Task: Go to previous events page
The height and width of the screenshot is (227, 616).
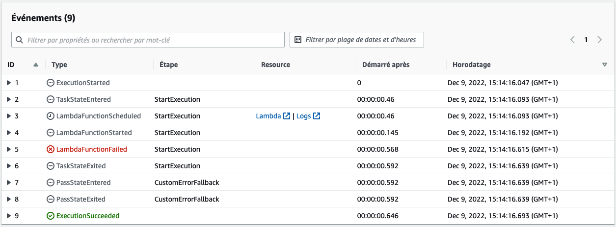Action: [572, 40]
